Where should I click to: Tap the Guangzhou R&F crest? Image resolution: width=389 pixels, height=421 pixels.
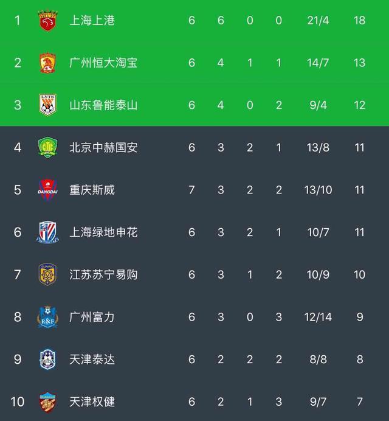coord(47,317)
